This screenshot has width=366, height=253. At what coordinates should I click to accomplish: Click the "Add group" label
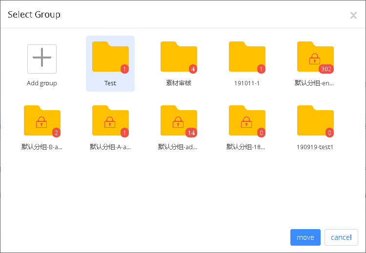coord(42,83)
